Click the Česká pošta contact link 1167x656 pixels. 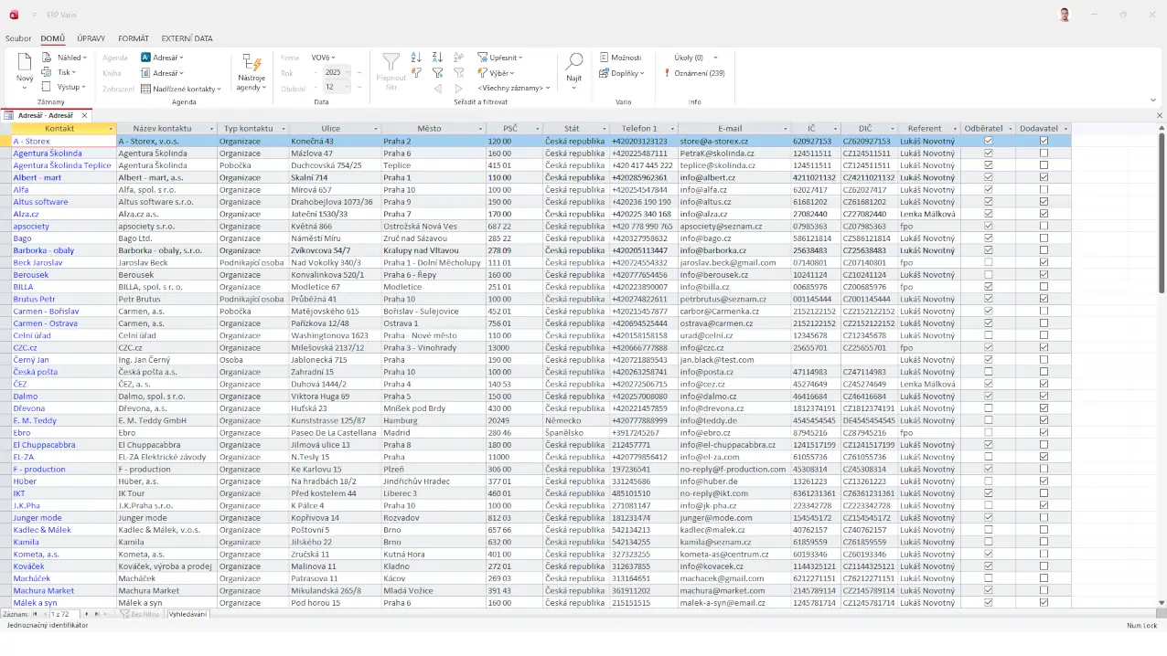point(35,372)
